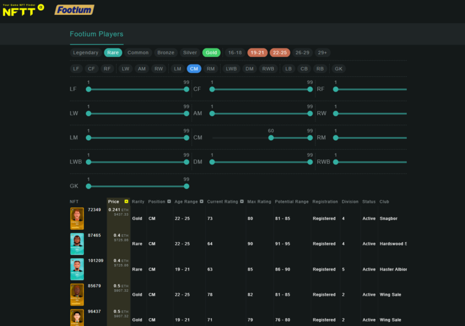Click the Max Rating column header

[x=259, y=201]
